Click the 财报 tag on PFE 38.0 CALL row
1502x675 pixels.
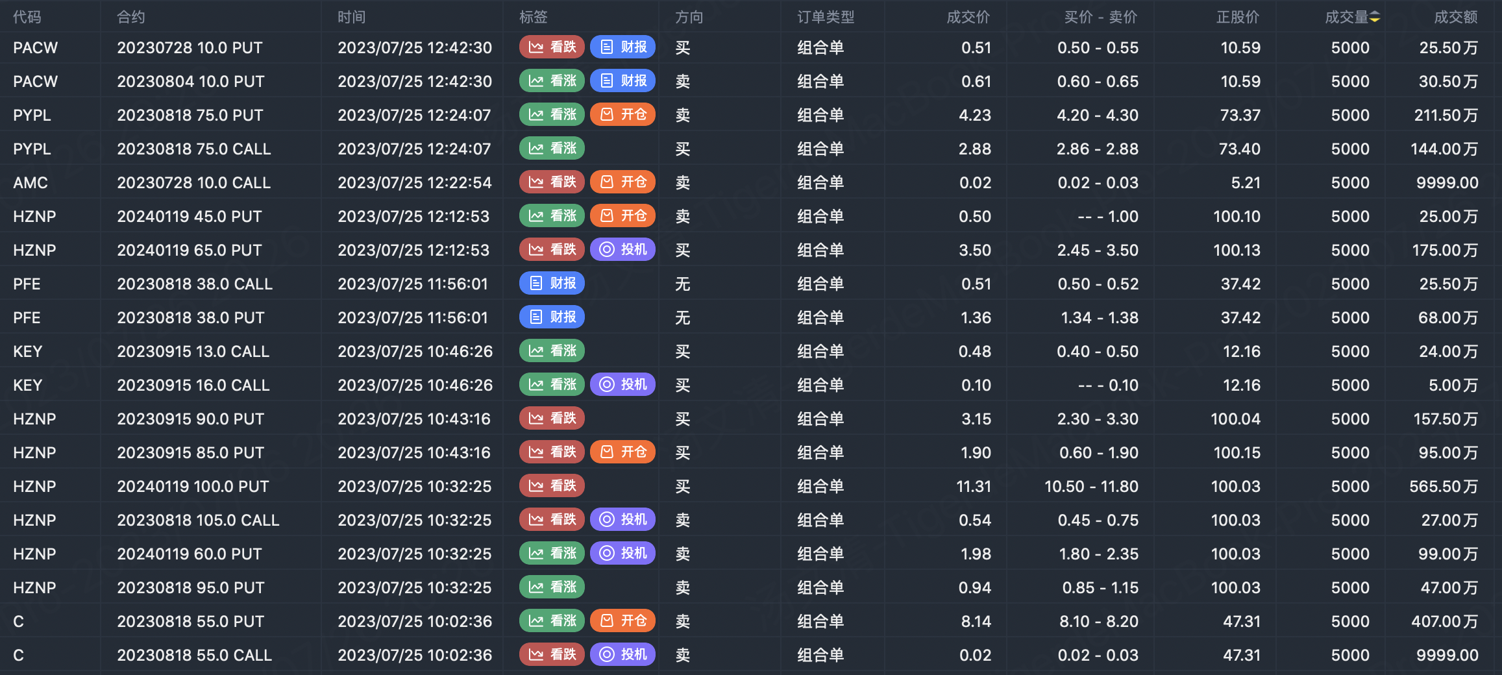tap(552, 284)
